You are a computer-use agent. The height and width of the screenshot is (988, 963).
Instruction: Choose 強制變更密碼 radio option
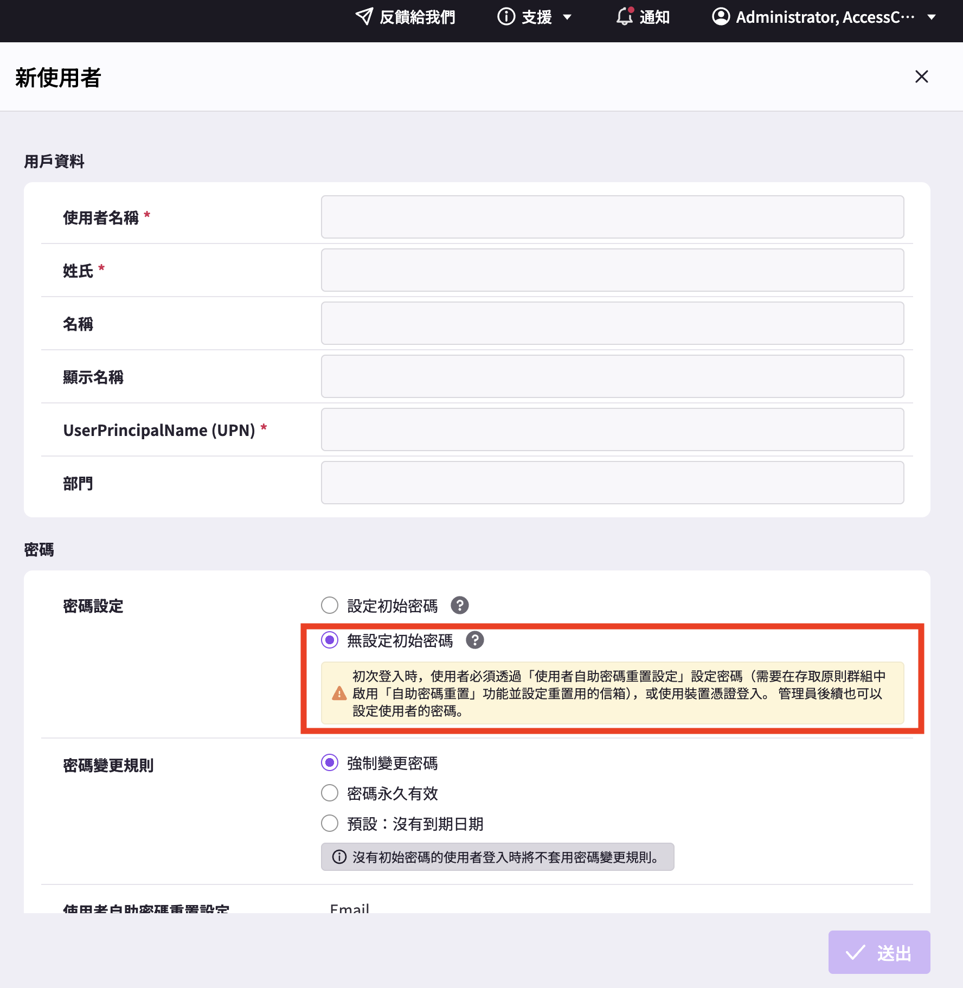[330, 763]
